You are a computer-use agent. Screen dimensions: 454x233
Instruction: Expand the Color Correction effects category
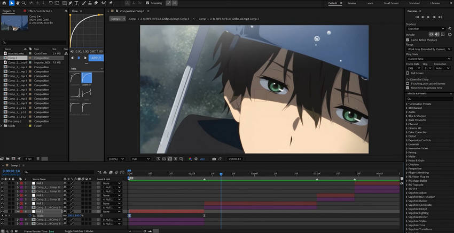(406, 132)
